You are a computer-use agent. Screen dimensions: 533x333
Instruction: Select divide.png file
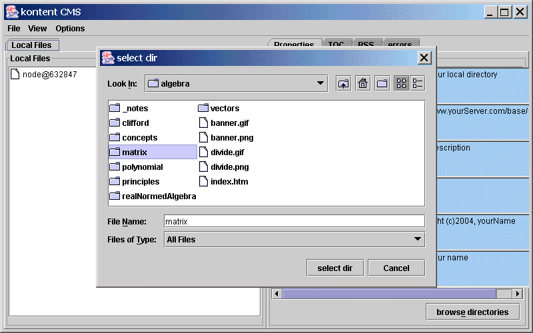click(x=224, y=167)
